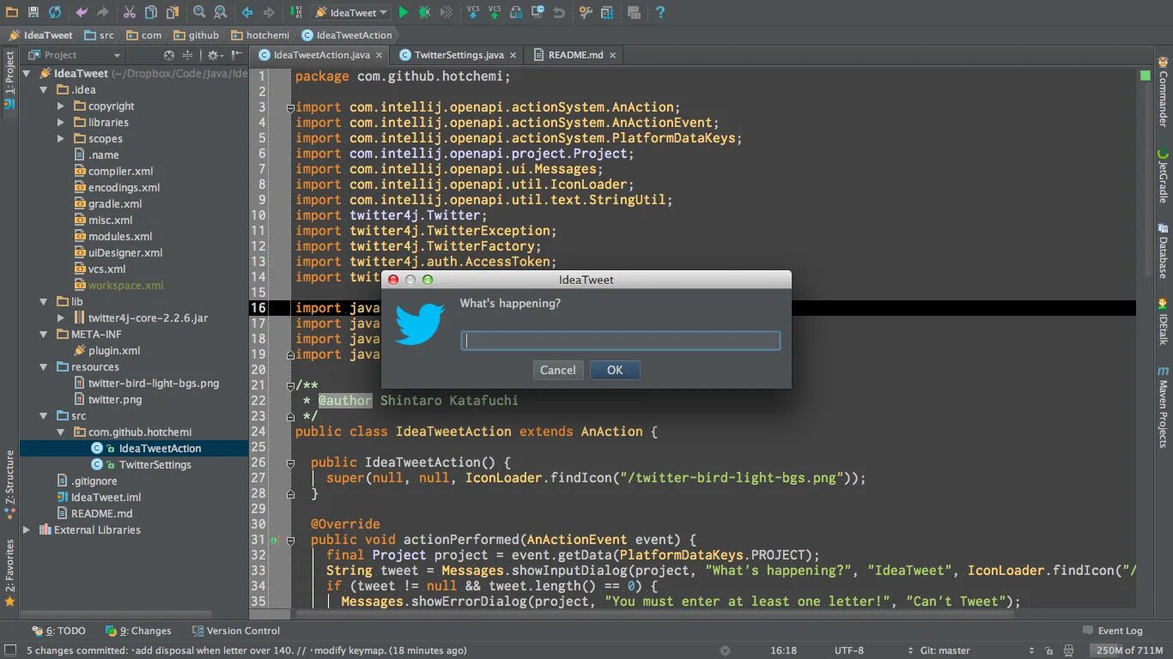
Task: Expand the scopes folder
Action: [x=61, y=138]
